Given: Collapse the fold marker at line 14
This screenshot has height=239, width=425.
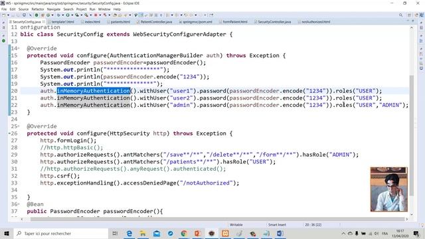Looking at the screenshot, I should (x=19, y=48).
